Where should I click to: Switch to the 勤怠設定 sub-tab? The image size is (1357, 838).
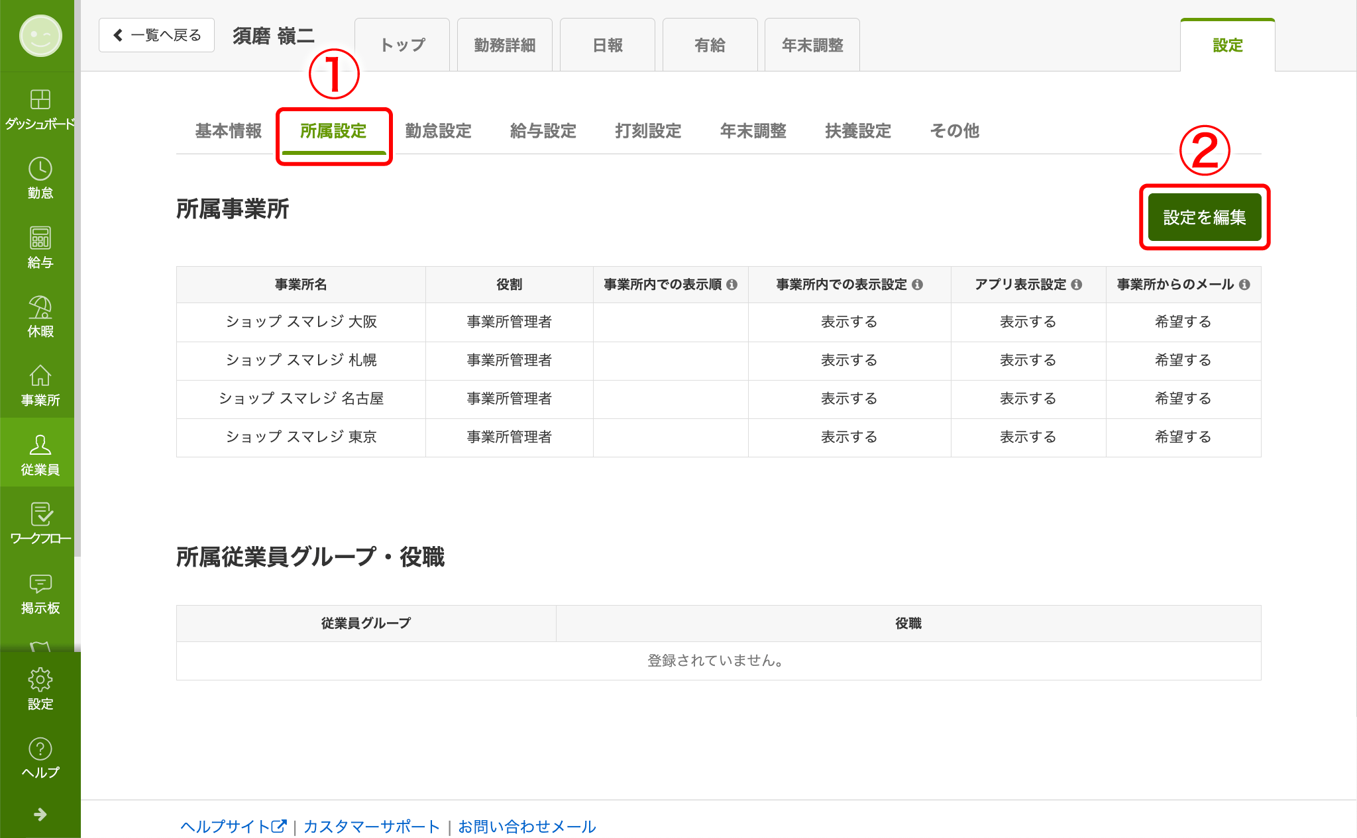tap(438, 131)
